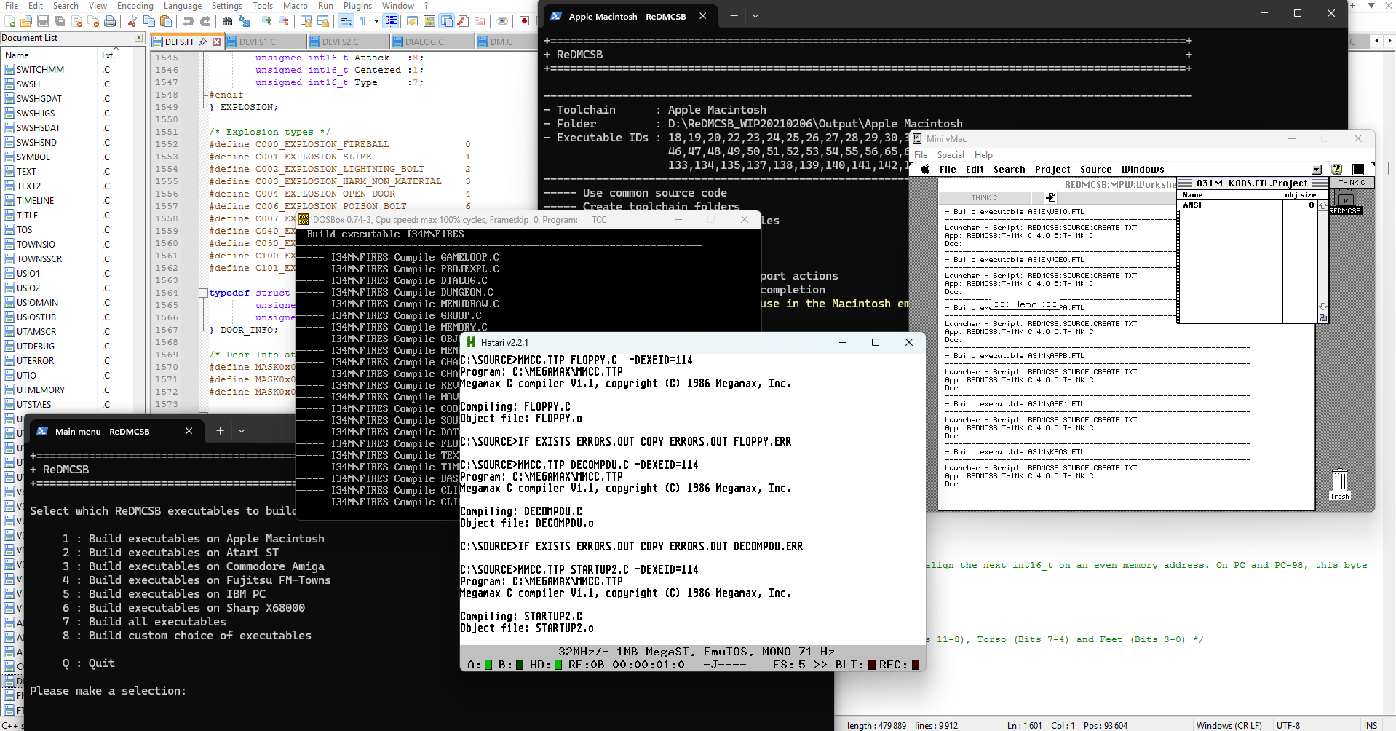This screenshot has width=1396, height=731.
Task: Click the ::: Demo ::: button in Mini vMac
Action: (x=1025, y=304)
